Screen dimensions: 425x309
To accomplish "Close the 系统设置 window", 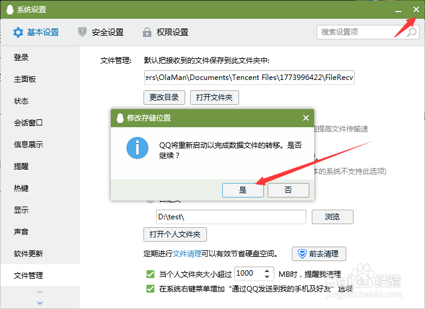I will (x=416, y=10).
